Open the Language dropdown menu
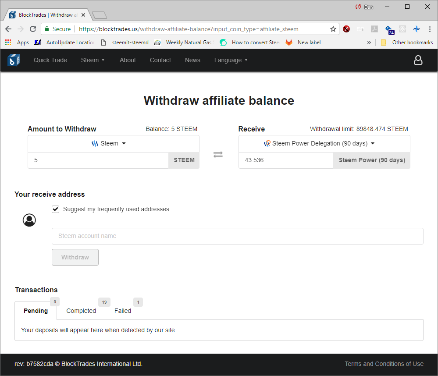Screen dimensions: 438x376 [231, 60]
